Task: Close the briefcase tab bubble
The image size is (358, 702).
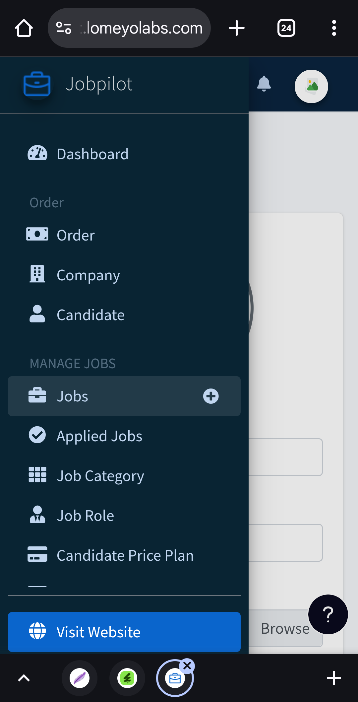Action: (187, 666)
